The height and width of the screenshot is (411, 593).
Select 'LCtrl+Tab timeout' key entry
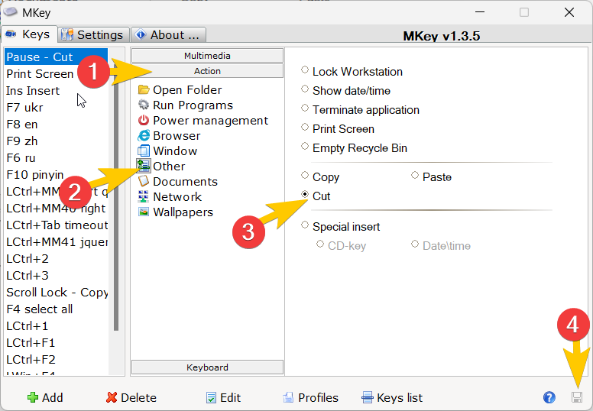point(56,225)
